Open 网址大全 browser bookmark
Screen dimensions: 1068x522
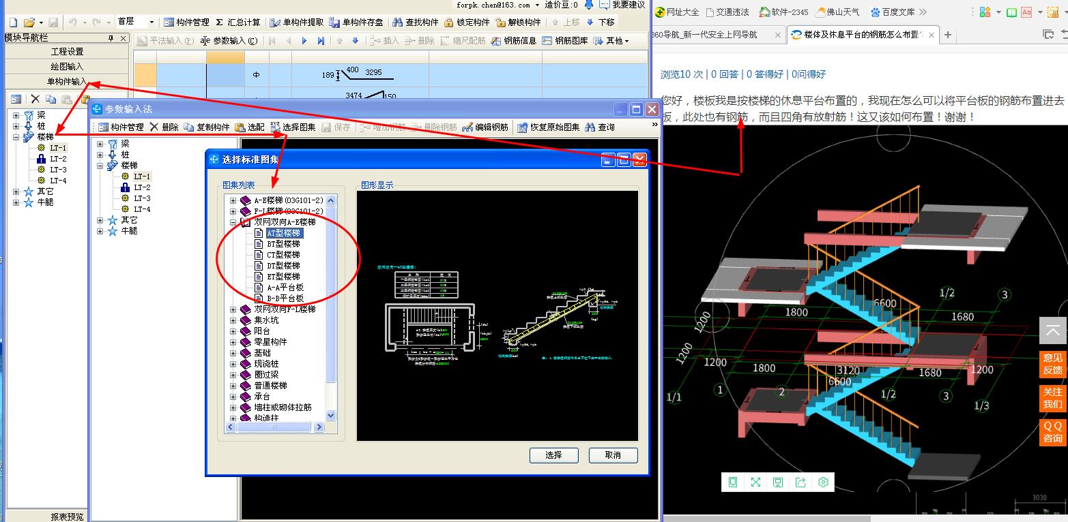pyautogui.click(x=677, y=12)
